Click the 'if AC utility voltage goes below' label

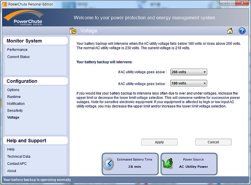[x=142, y=84]
